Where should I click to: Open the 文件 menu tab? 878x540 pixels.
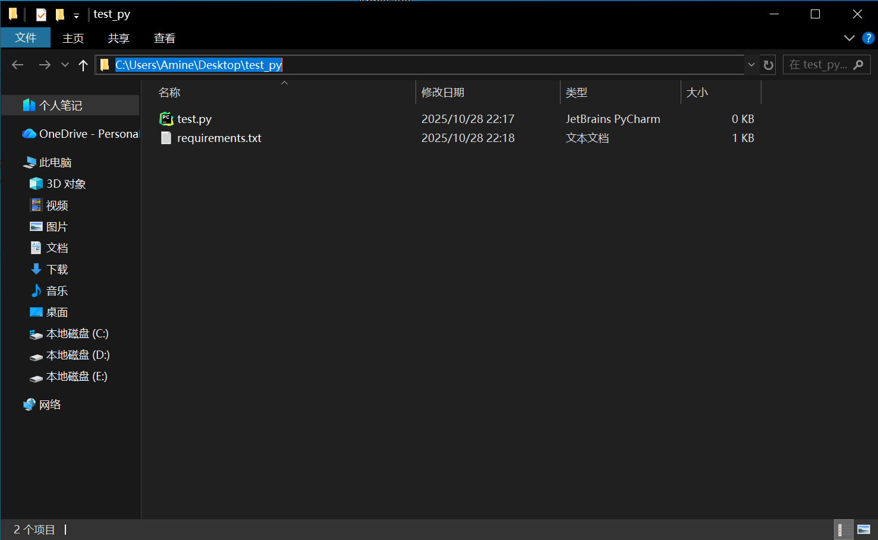point(26,38)
